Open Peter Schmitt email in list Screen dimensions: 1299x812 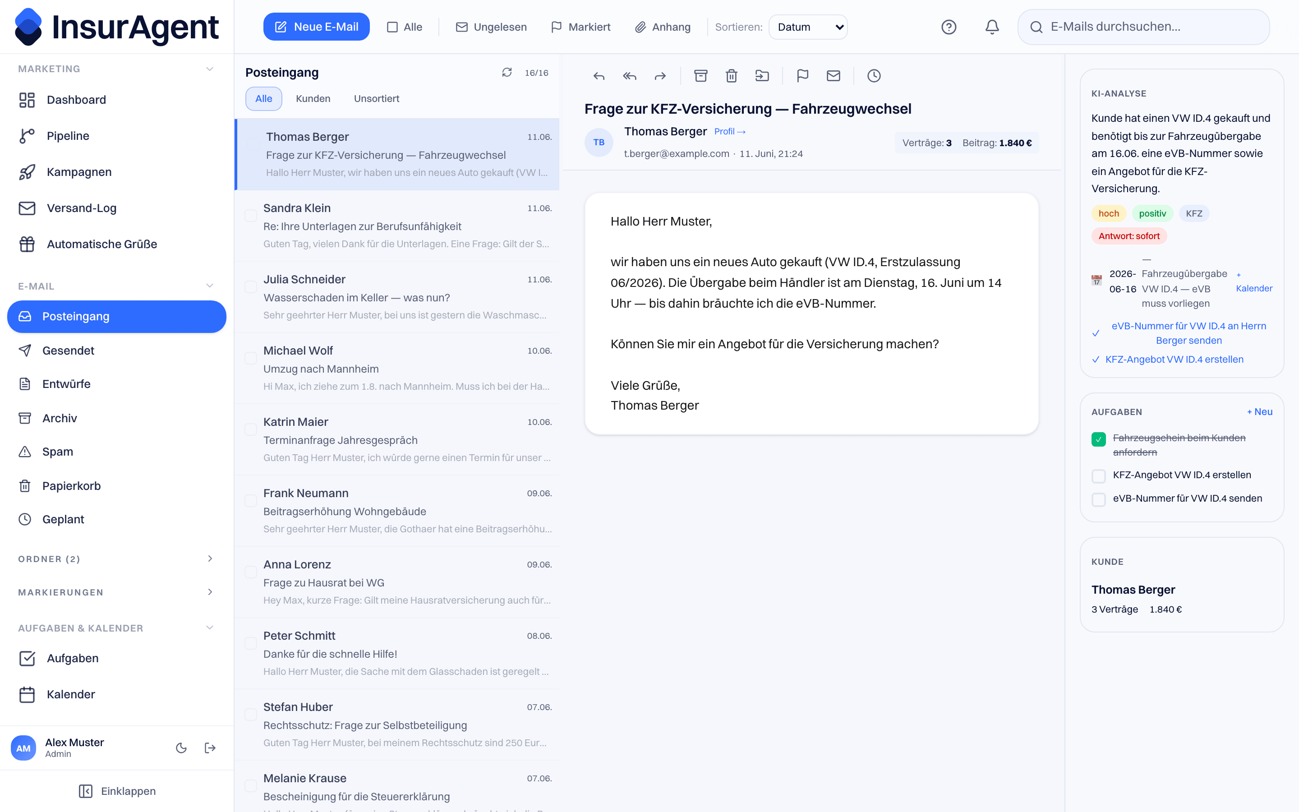click(x=396, y=653)
